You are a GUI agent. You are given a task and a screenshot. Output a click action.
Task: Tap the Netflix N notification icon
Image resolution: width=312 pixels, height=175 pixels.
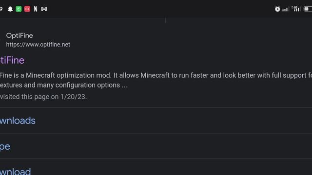pyautogui.click(x=36, y=9)
